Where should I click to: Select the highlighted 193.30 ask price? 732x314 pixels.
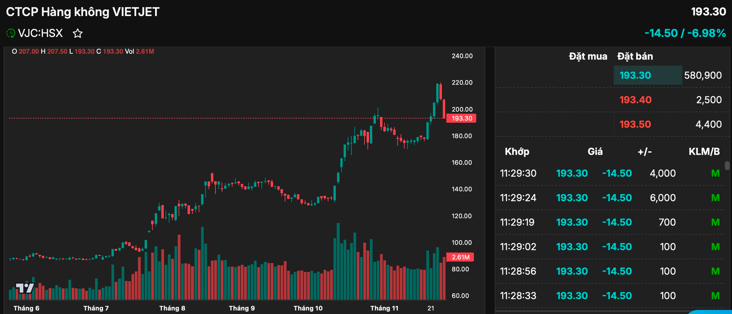(x=635, y=75)
